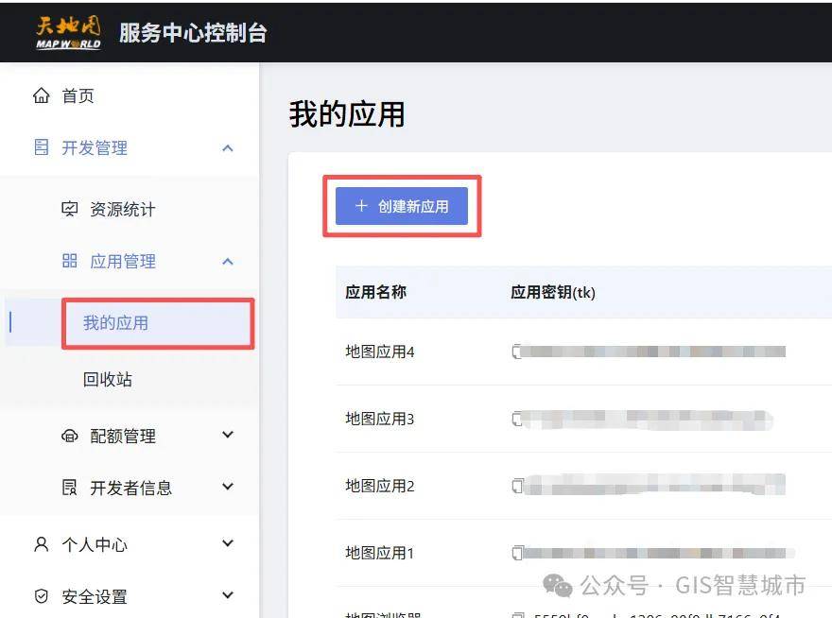The image size is (832, 618).
Task: Click the 创建新应用 button
Action: [402, 206]
